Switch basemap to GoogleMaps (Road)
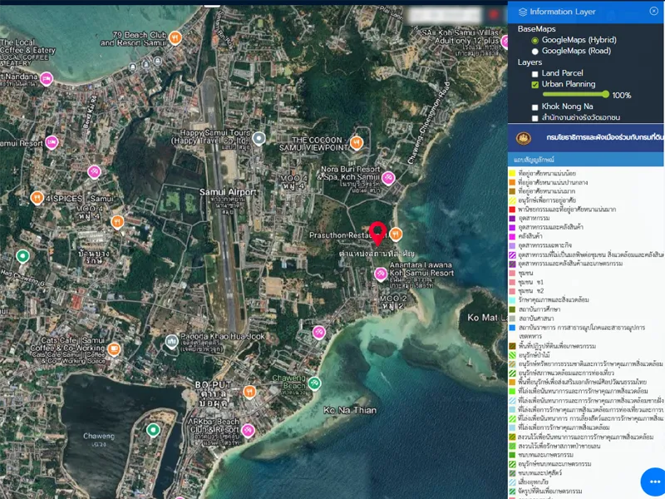Image resolution: width=665 pixels, height=499 pixels. (534, 51)
